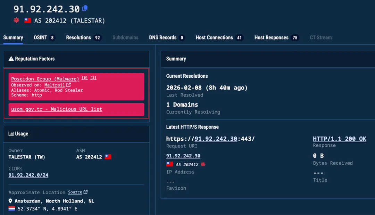Copy the IP address with the copy icon

point(85,8)
